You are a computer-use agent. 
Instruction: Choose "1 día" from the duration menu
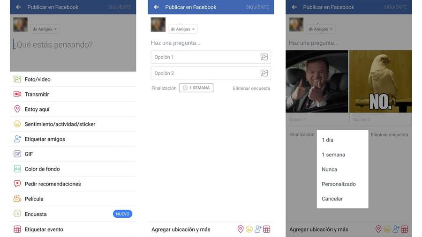(328, 140)
